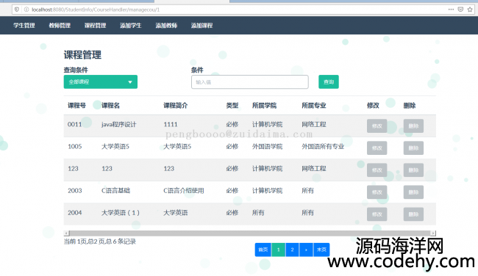Click 修改 button for C语言基础 course
The width and height of the screenshot is (478, 276).
377,192
